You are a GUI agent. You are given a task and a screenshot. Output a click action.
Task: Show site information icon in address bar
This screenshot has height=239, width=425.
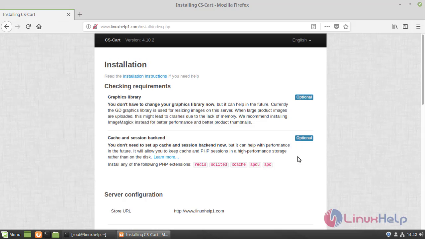click(88, 27)
